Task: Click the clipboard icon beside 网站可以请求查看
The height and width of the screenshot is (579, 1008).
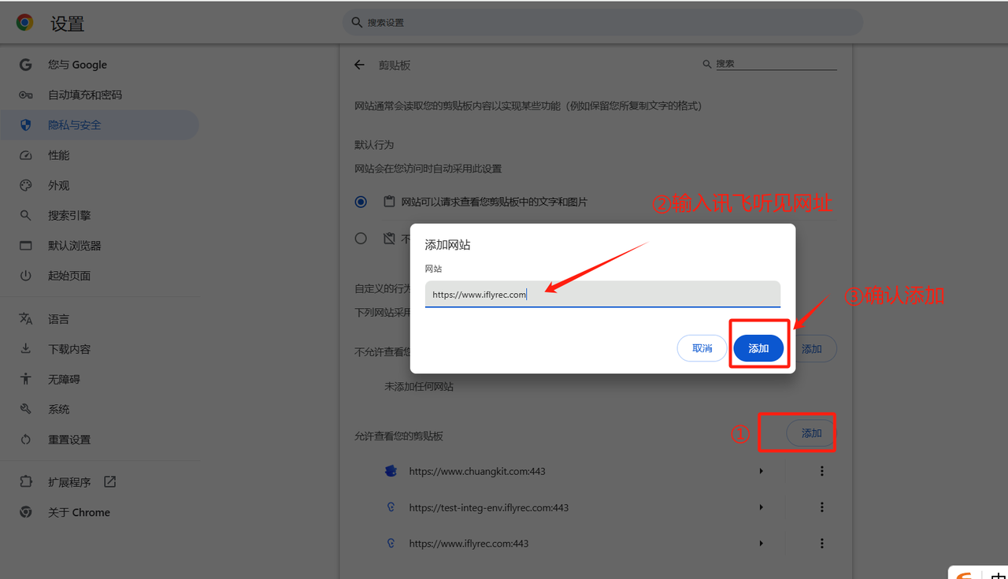Action: 388,202
